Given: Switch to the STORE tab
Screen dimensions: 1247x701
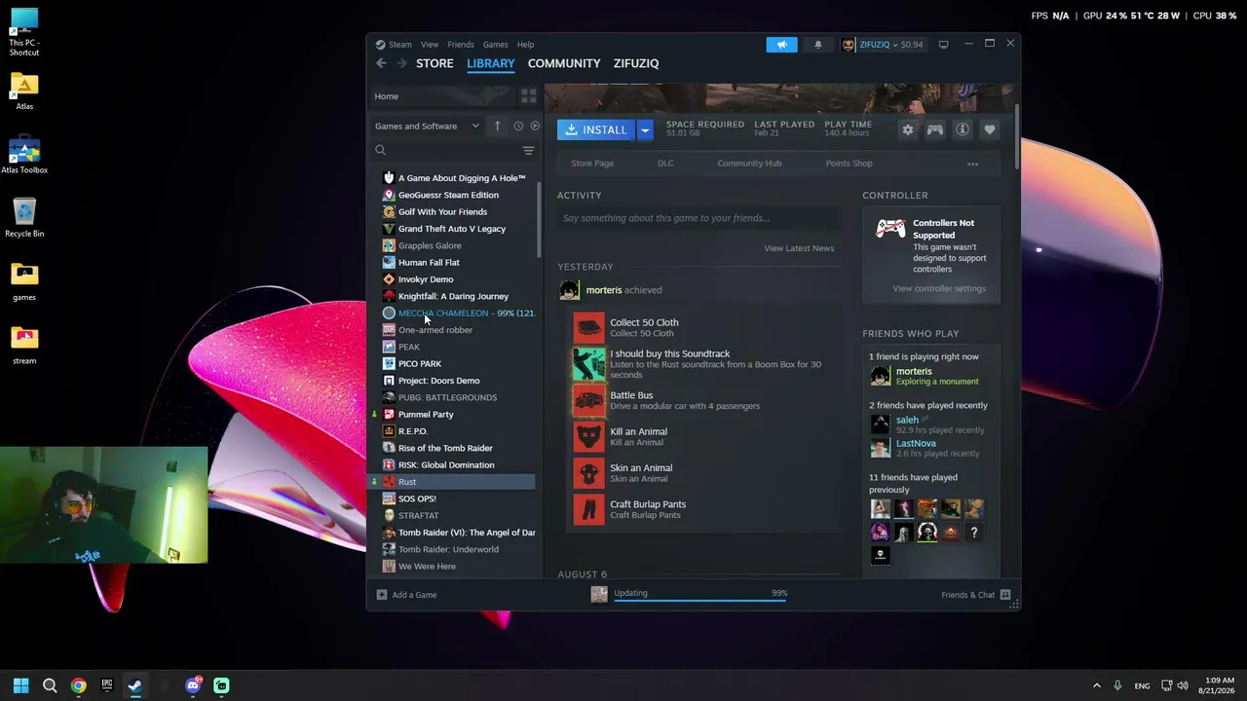Looking at the screenshot, I should 435,63.
